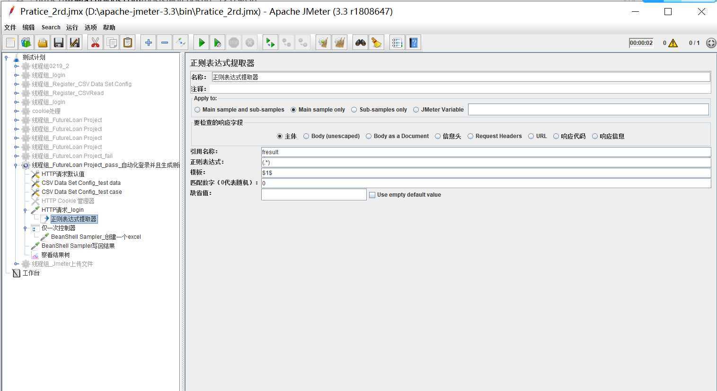Click the green Start run icon
This screenshot has width=717, height=391.
pos(202,43)
